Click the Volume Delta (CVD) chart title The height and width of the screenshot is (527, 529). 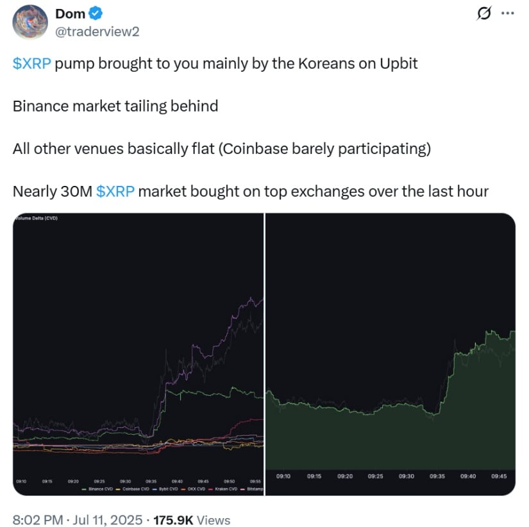click(x=36, y=218)
